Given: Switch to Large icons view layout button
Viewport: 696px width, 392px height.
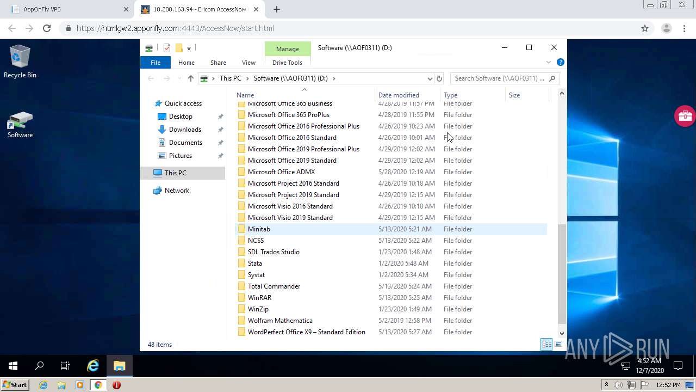Looking at the screenshot, I should tap(558, 344).
